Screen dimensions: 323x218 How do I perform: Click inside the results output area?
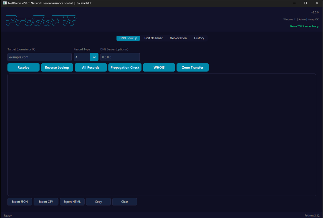coord(162,135)
